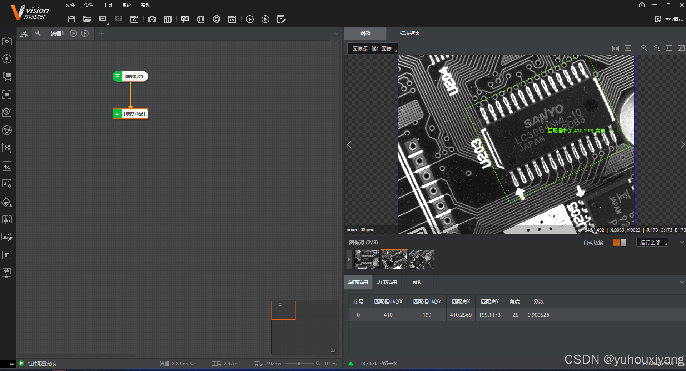Viewport: 686px width, 371px height.
Task: Open the global variables (var) tool
Action: (185, 19)
